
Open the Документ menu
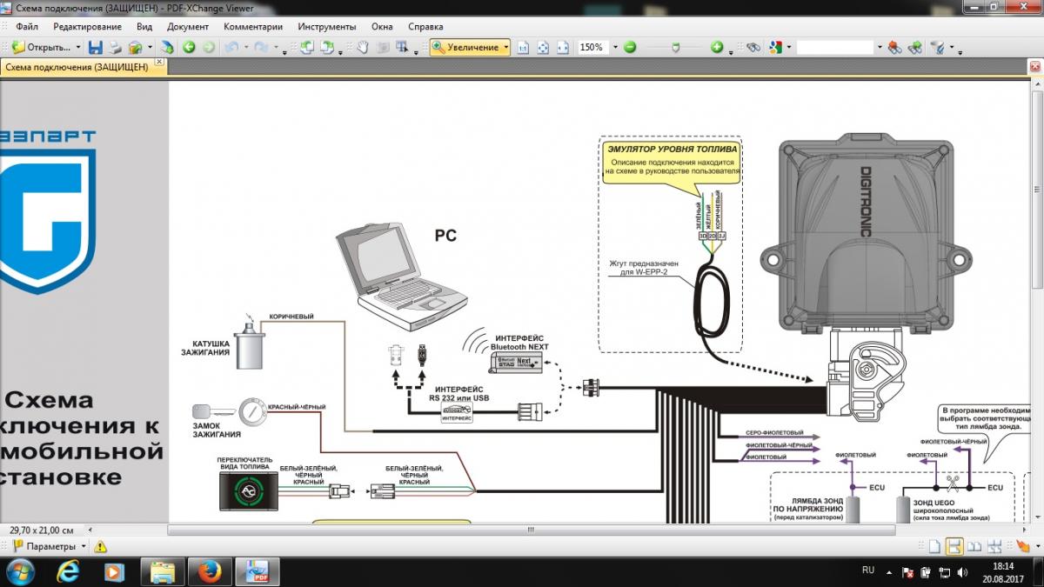188,27
